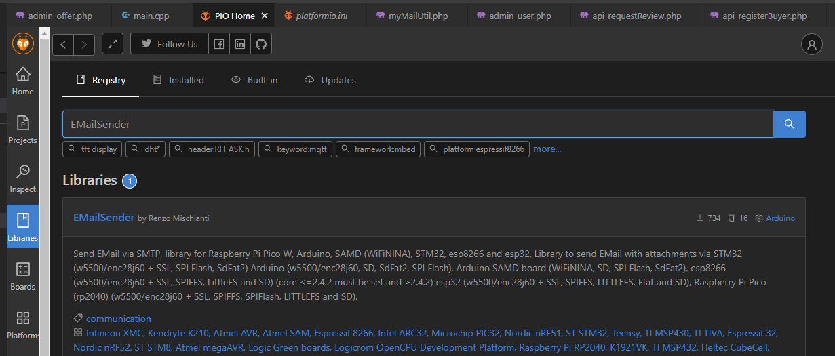Screen dimensions: 835x356
Task: Click the Atmel AVR platform link
Action: click(235, 333)
